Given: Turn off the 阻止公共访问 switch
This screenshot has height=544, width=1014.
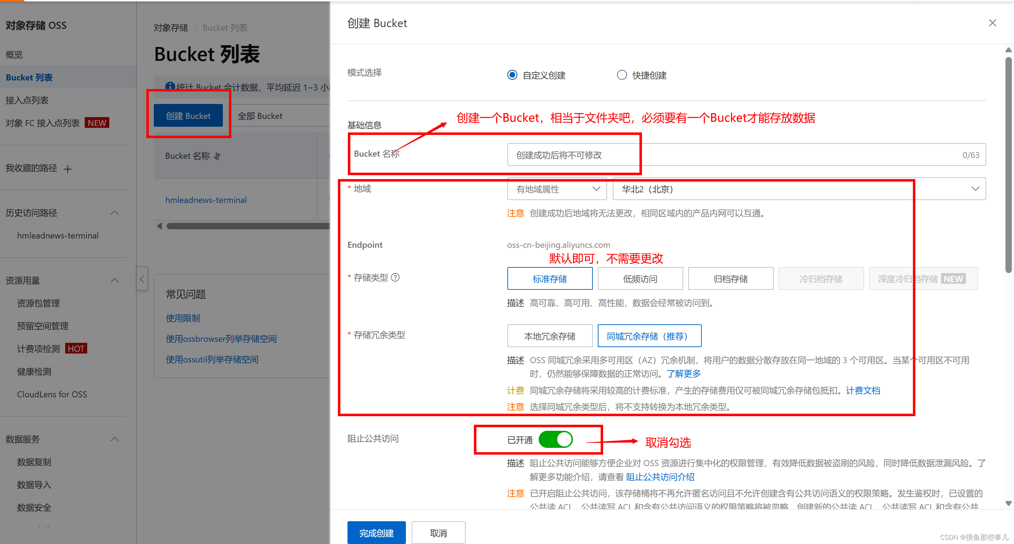Looking at the screenshot, I should point(555,439).
